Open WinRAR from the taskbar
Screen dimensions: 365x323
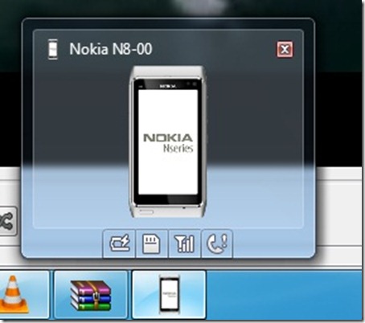91,295
